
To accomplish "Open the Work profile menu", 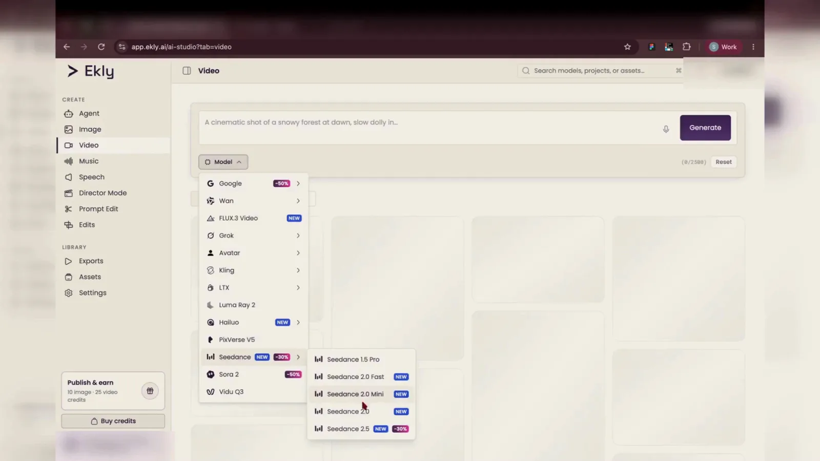I will click(x=723, y=47).
